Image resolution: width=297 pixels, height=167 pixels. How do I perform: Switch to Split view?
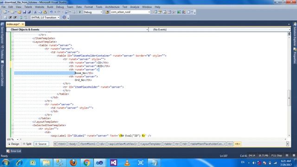pos(27,144)
